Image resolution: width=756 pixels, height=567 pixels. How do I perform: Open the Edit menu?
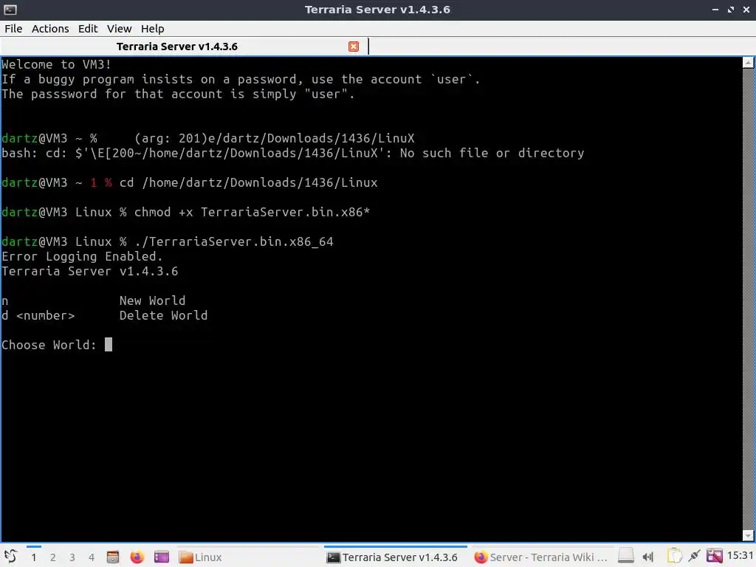coord(88,29)
